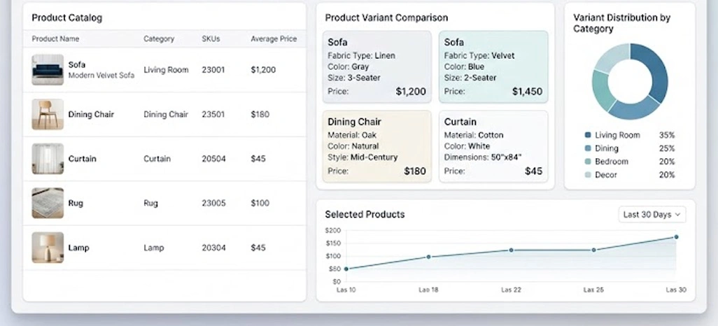The height and width of the screenshot is (326, 718).
Task: Sort by the Product Name column header
Action: pos(55,39)
